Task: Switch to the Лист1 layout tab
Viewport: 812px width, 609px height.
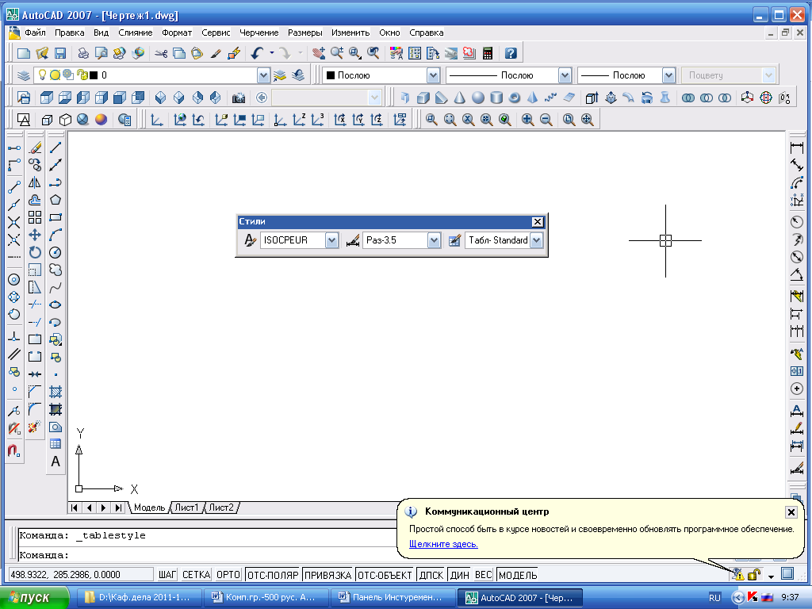Action: point(186,507)
